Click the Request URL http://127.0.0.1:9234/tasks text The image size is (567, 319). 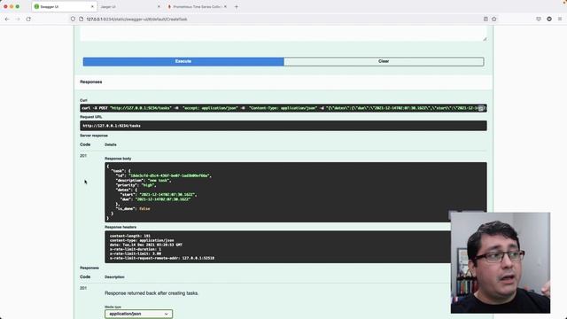pos(112,126)
